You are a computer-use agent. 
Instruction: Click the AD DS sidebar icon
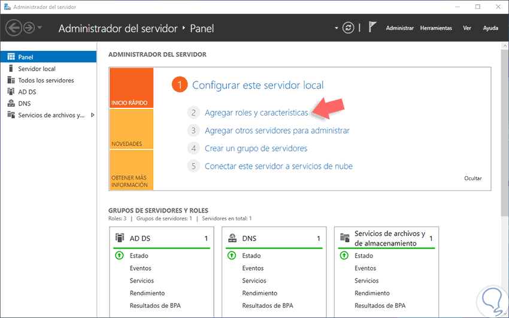[x=11, y=92]
